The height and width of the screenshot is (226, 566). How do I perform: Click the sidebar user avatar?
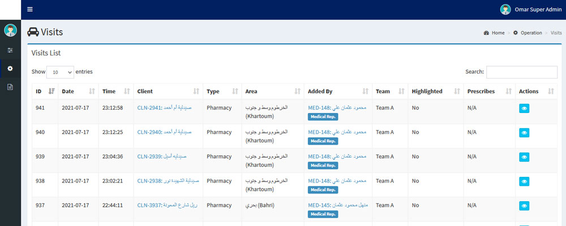pyautogui.click(x=10, y=31)
